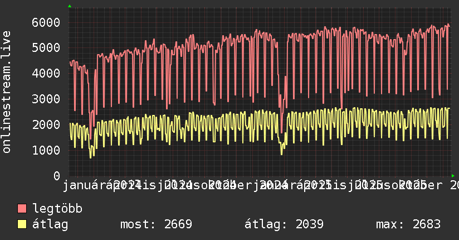Viewport: 459px width, 240px height.
Task: Click the max: 2683 statistic
Action: coord(408,224)
